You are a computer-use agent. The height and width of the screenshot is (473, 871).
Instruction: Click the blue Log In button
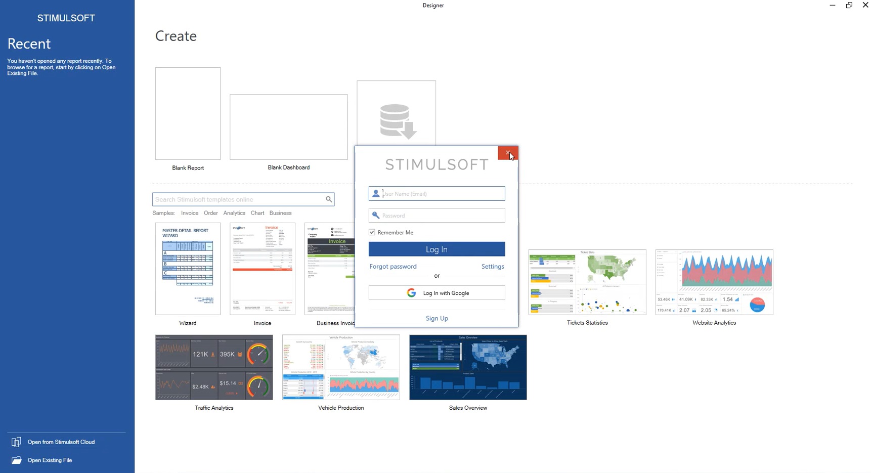[437, 249]
